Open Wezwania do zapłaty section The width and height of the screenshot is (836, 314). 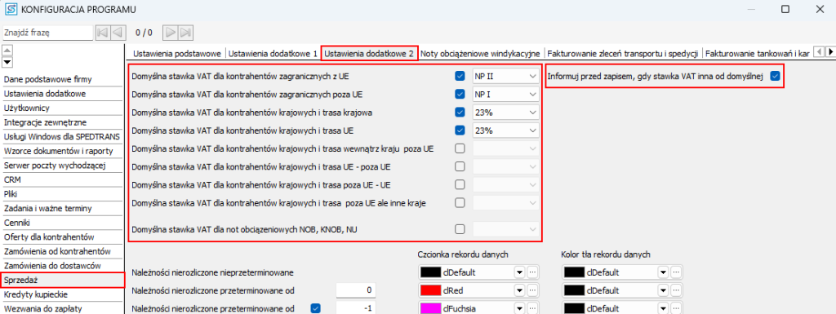tap(63, 308)
